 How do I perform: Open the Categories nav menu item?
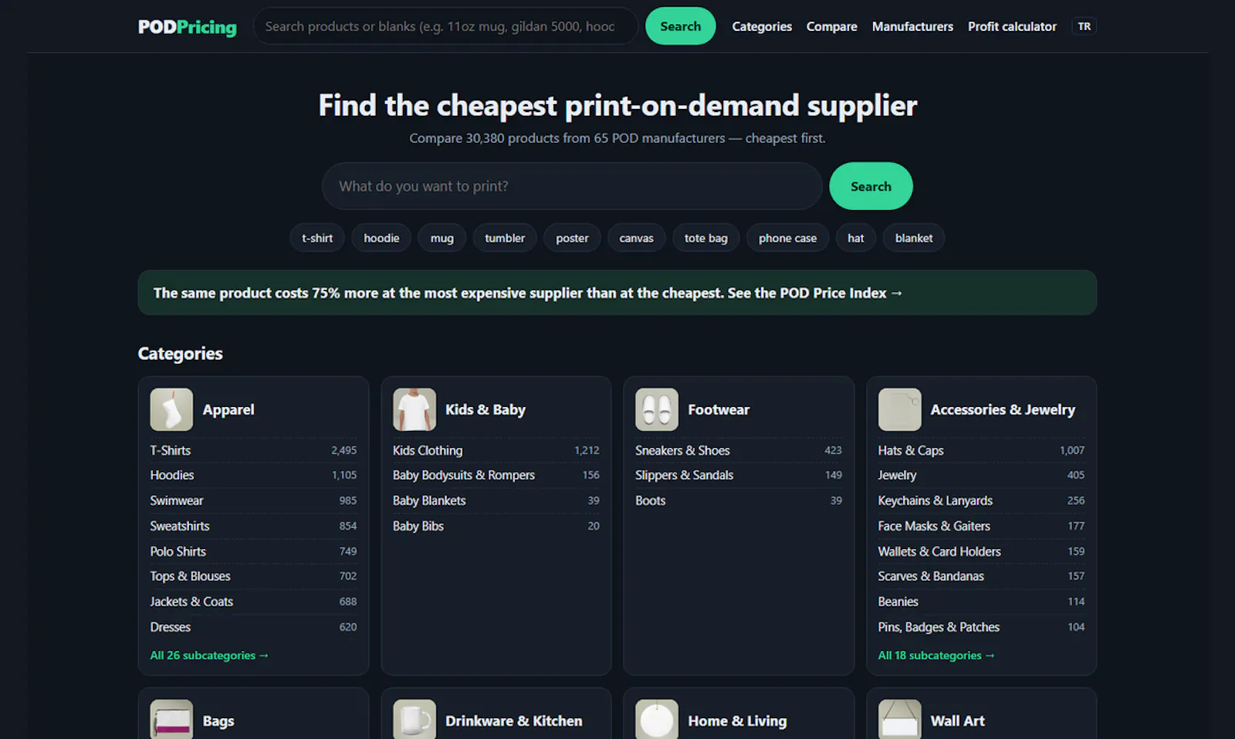click(x=762, y=26)
